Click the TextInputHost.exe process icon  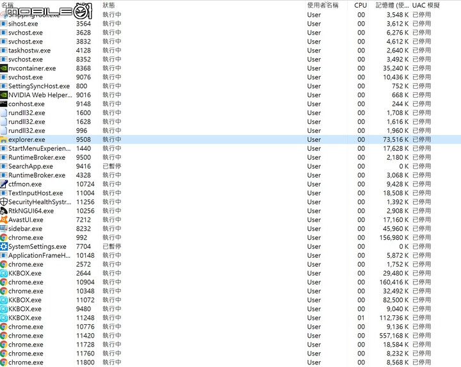[4, 193]
